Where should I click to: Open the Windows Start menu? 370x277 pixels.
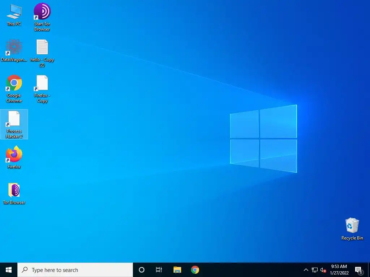(x=9, y=270)
